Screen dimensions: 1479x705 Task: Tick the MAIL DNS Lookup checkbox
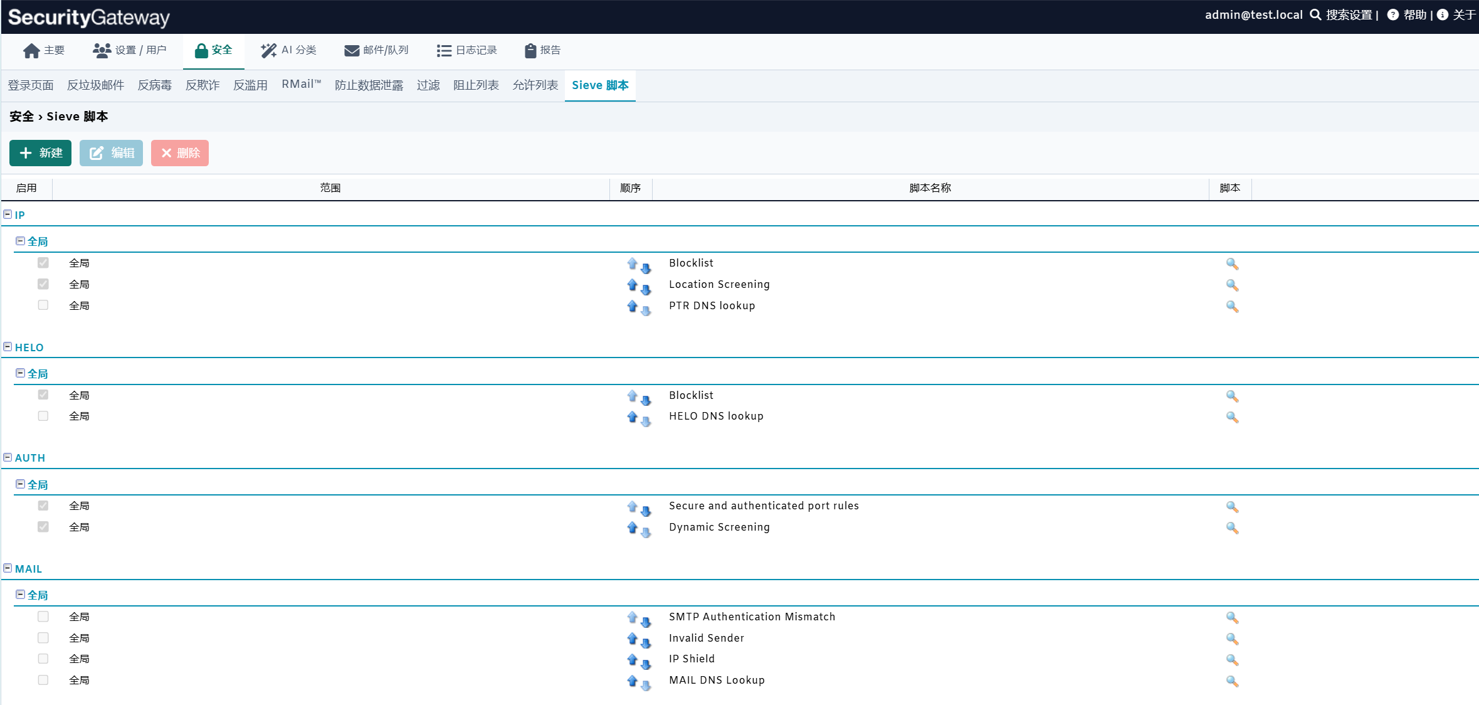point(43,680)
